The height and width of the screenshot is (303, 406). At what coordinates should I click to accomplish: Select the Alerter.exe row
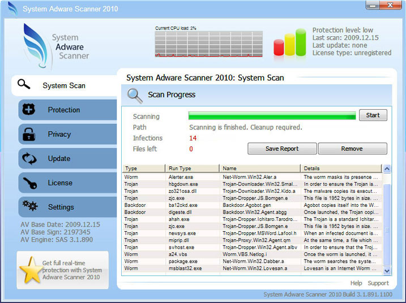pos(253,177)
